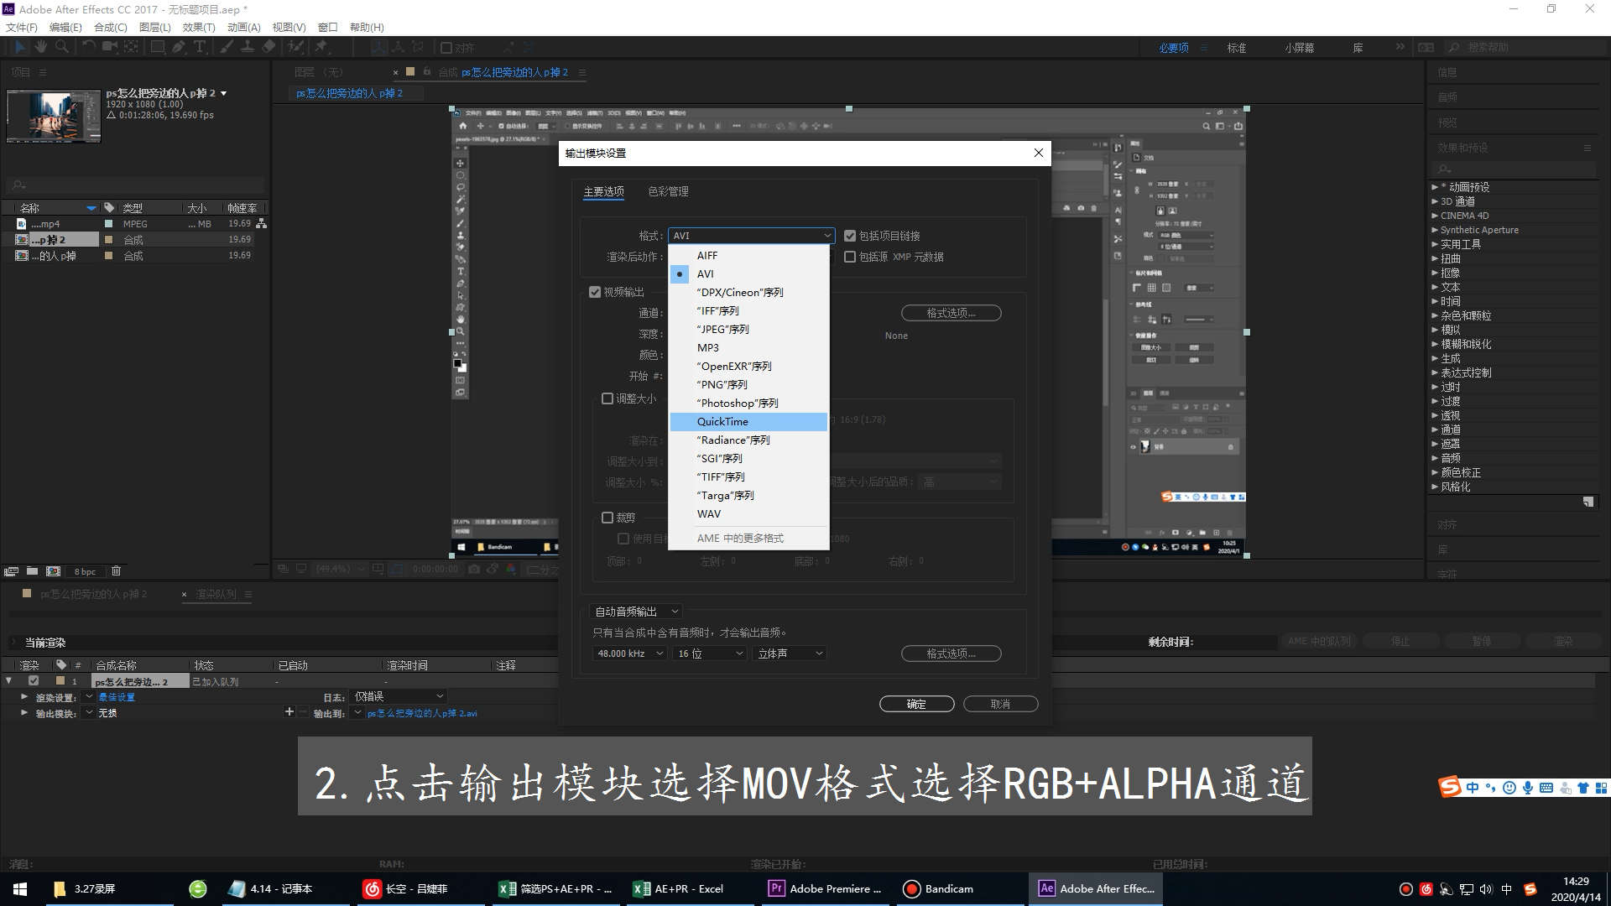Viewport: 1611px width, 906px height.
Task: Open the 格式 AVI dropdown
Action: [751, 236]
